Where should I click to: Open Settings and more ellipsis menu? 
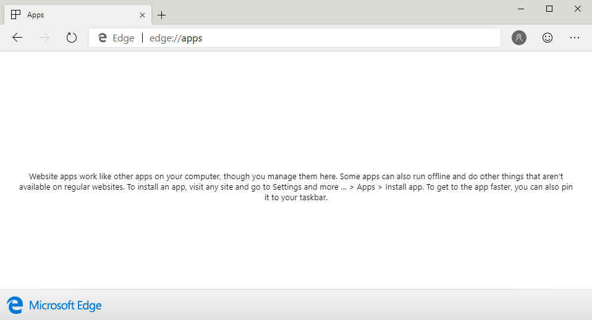click(x=575, y=38)
